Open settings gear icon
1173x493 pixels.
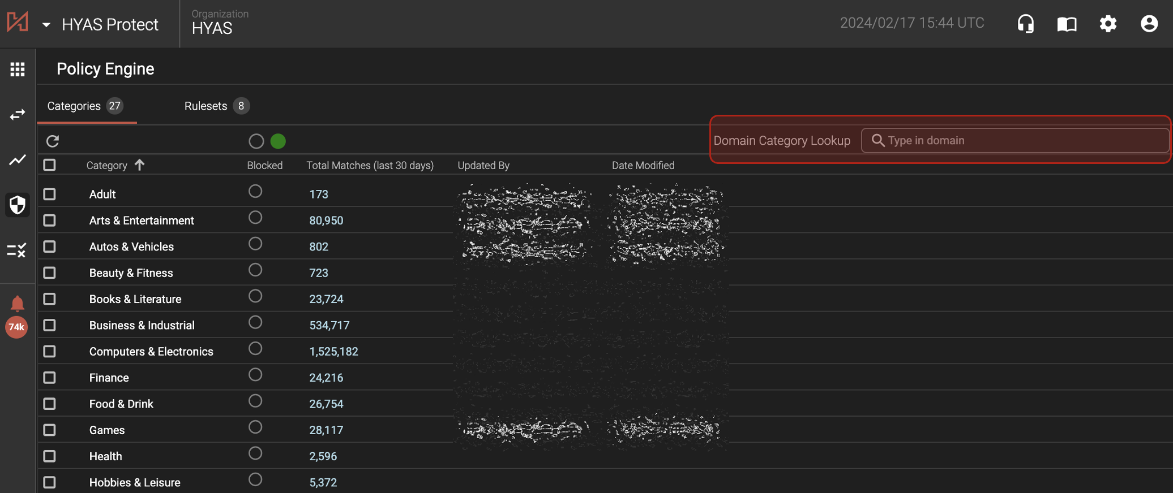click(1108, 24)
